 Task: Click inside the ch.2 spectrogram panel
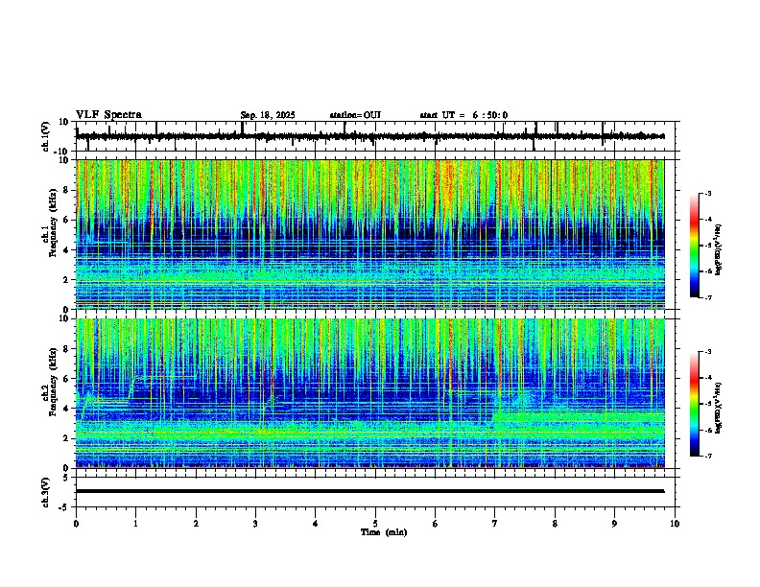[x=370, y=393]
